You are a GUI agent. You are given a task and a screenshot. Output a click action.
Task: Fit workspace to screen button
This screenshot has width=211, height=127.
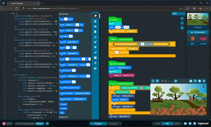(182, 28)
